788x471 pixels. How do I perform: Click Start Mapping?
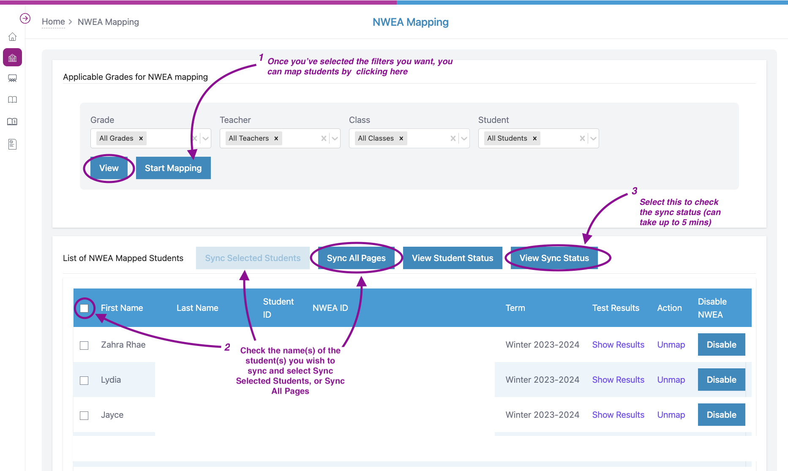tap(173, 168)
